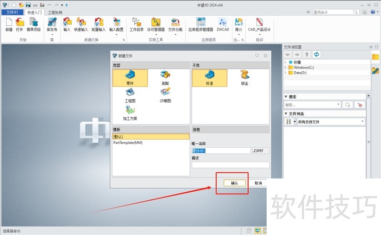Choose 钣金 sheet metal subtype
The width and height of the screenshot is (381, 235).
[x=245, y=78]
